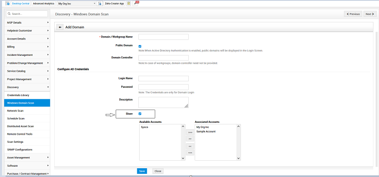Open Network Scan in the sidebar
The width and height of the screenshot is (379, 177).
pyautogui.click(x=15, y=110)
